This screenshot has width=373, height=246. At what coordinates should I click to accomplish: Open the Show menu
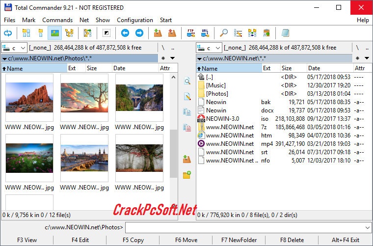[103, 20]
